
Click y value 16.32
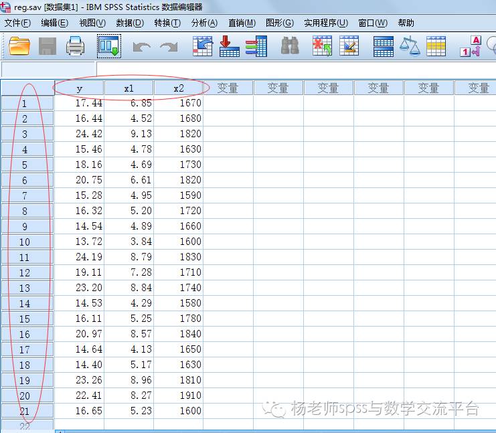79,211
